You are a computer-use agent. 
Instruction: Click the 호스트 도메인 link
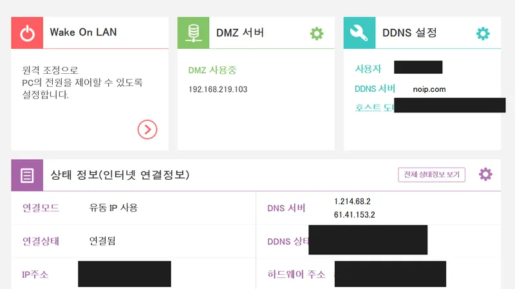pyautogui.click(x=375, y=107)
